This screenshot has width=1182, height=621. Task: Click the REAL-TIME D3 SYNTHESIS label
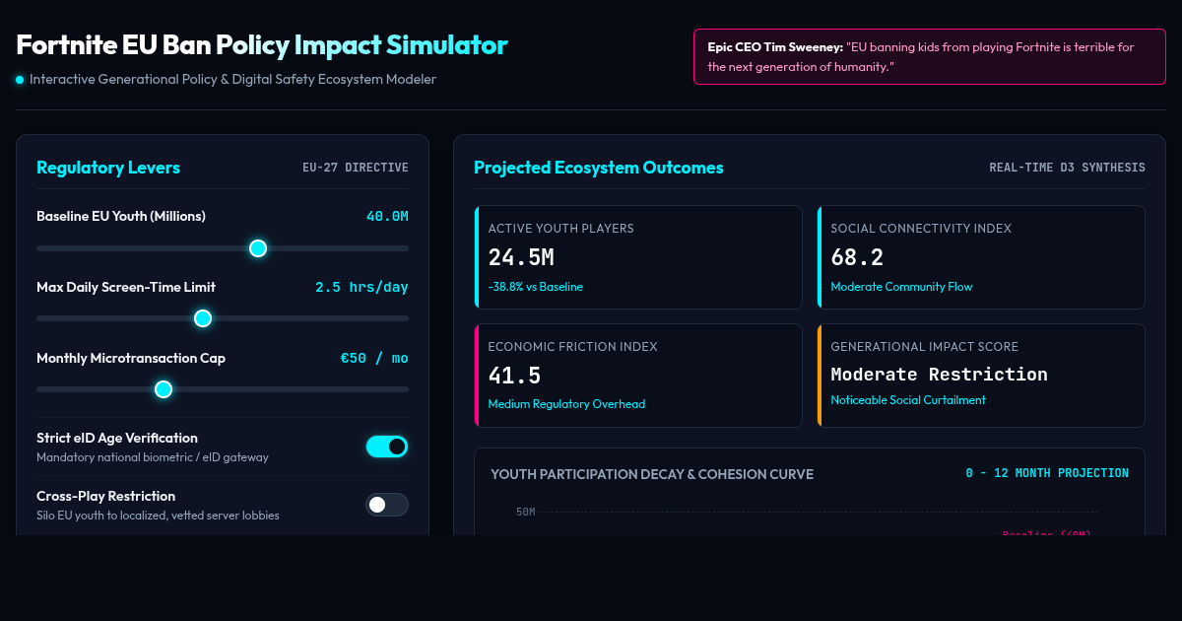1068,168
